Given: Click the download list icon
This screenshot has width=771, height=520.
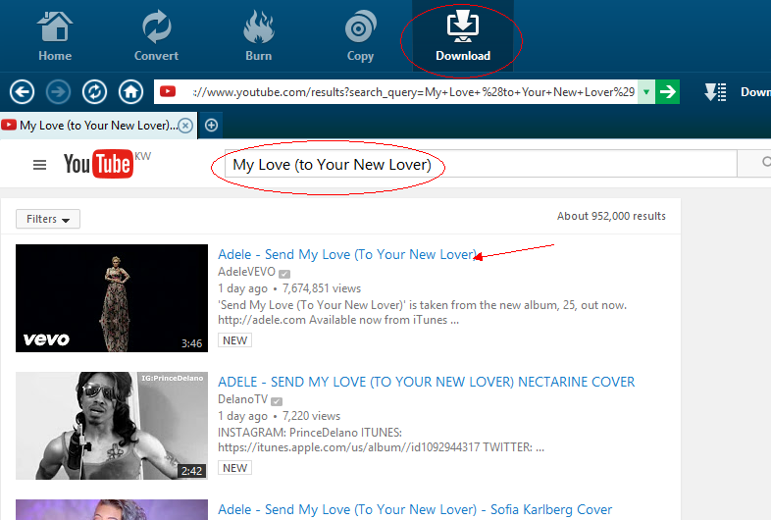Looking at the screenshot, I should 715,92.
